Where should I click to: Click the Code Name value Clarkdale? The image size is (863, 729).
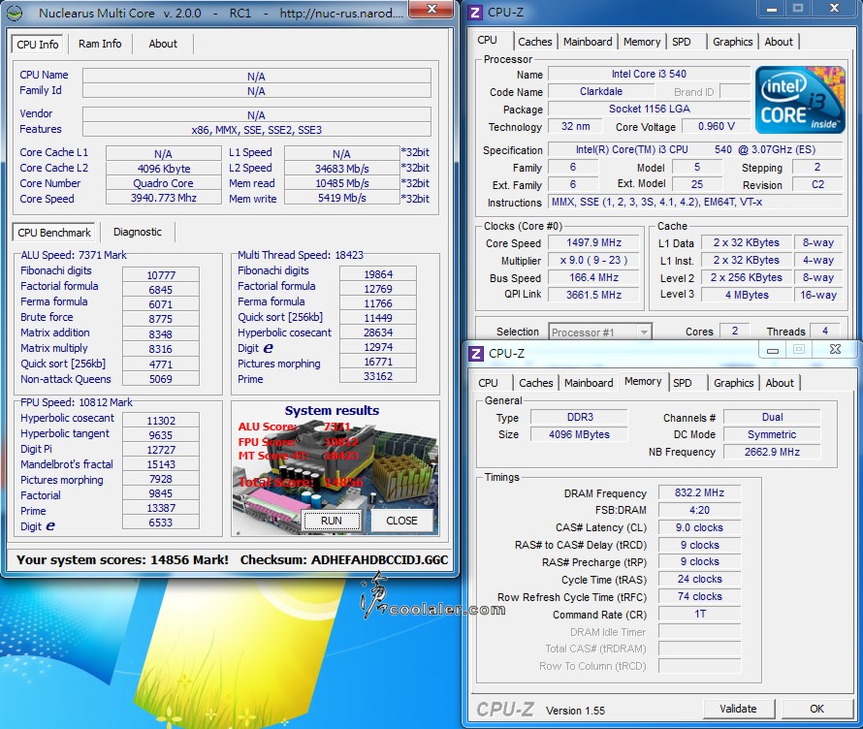[601, 91]
